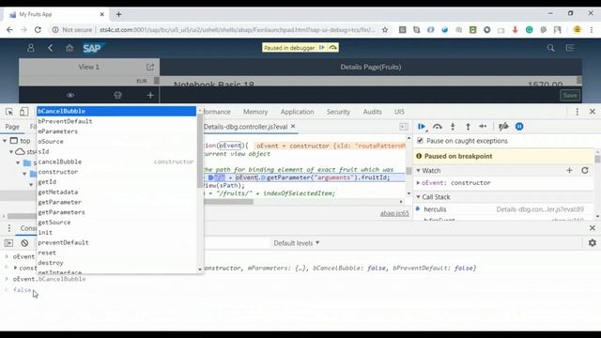Image resolution: width=601 pixels, height=338 pixels.
Task: Pick getSource in autocomplete list
Action: point(116,223)
